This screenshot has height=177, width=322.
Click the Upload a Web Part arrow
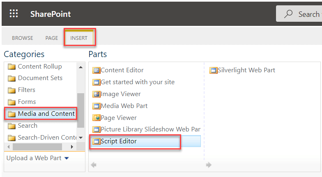click(x=67, y=159)
